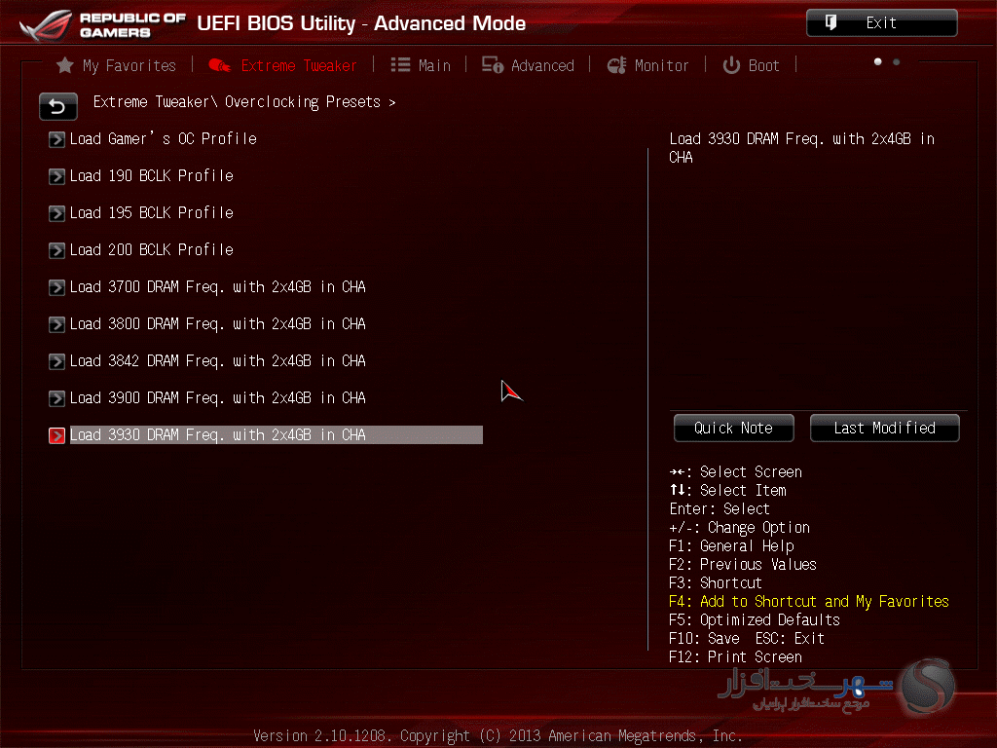Click the power icon next to Boot

(731, 65)
